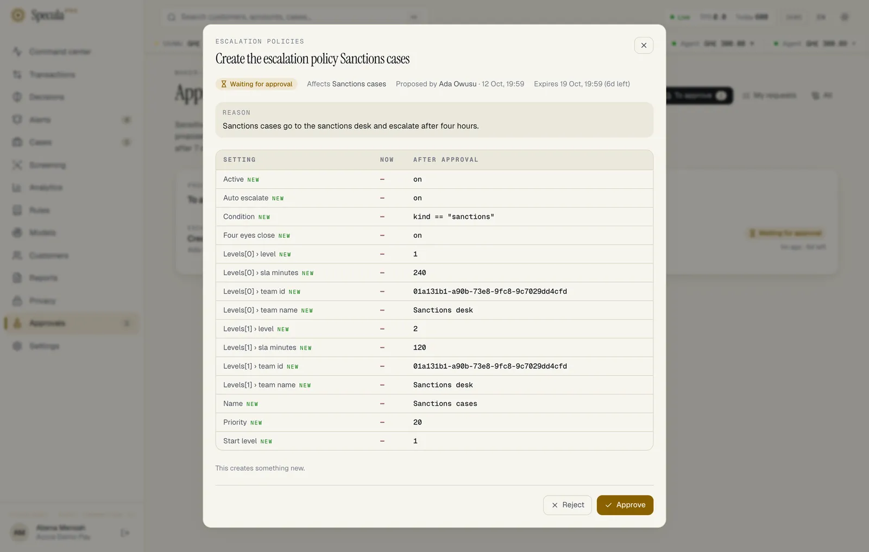Select the Levels[0] sla minutes value 240

(x=419, y=272)
